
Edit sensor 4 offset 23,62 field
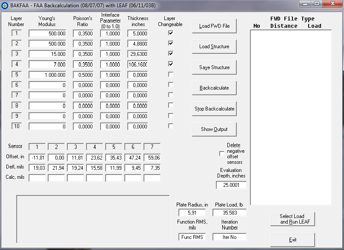[x=95, y=158]
